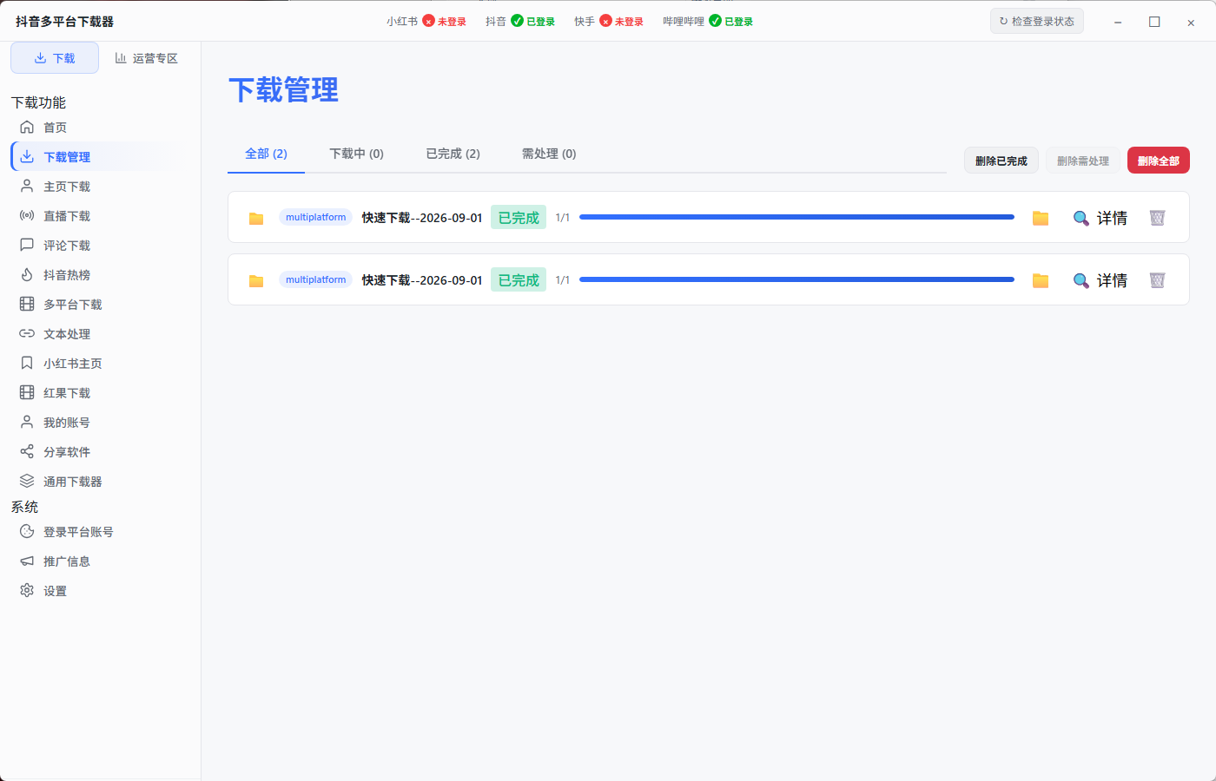Screen dimensions: 1216x781
Task: Click the red not-logged-in icon for 快手
Action: coord(605,21)
